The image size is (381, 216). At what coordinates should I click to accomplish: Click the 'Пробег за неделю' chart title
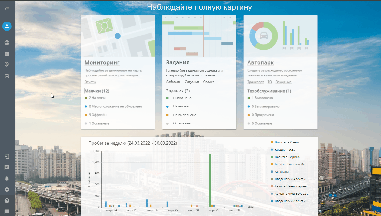tap(133, 143)
